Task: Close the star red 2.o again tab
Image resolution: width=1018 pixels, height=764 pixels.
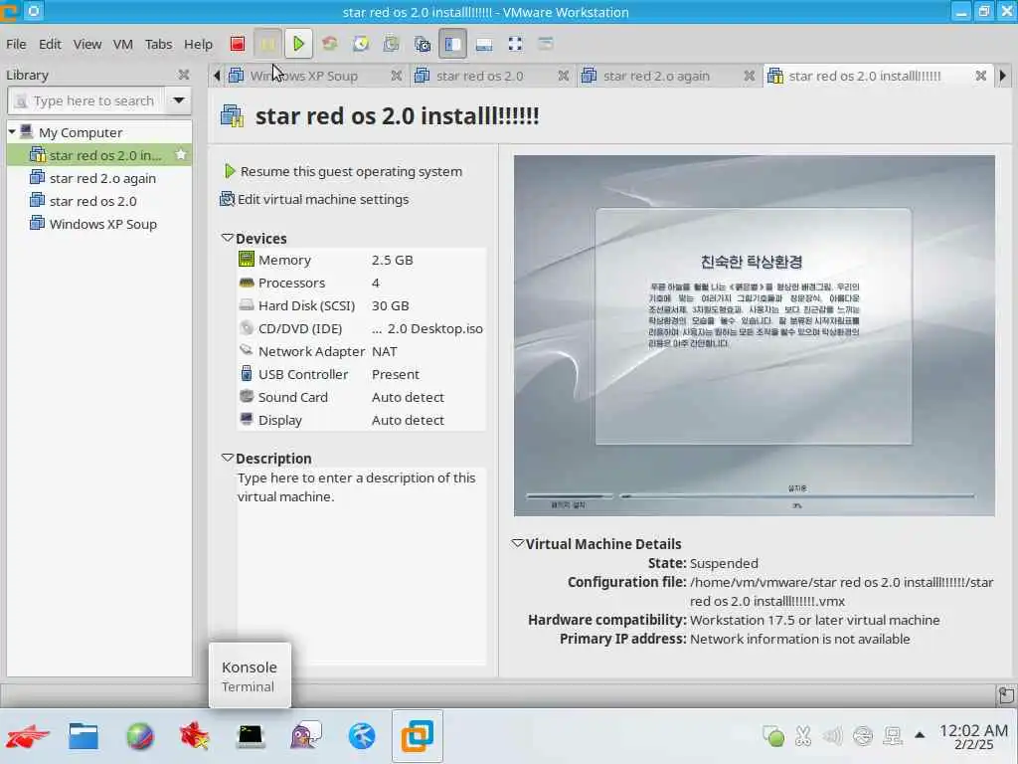Action: click(x=750, y=76)
